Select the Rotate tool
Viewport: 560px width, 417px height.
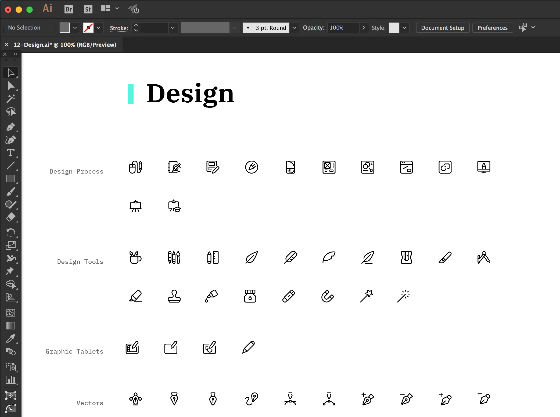coord(11,232)
